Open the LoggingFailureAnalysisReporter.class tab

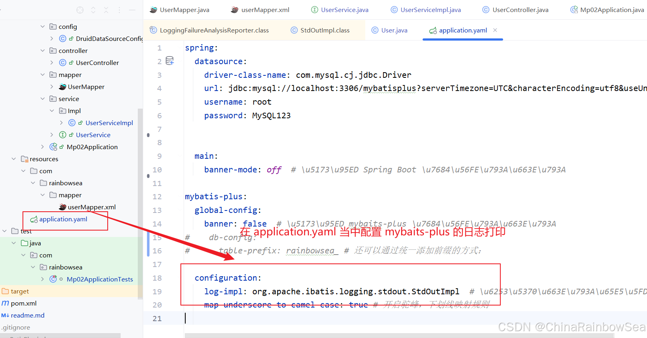coord(209,30)
